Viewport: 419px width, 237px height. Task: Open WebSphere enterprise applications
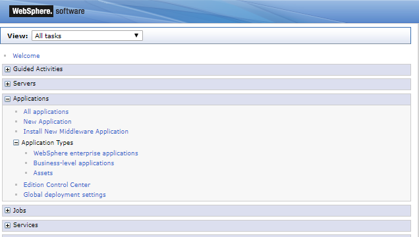pos(86,153)
